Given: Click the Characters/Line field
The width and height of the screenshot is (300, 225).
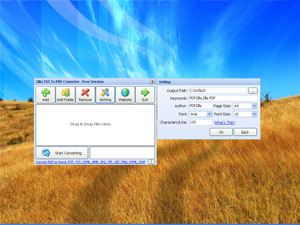Looking at the screenshot, I should coord(200,122).
